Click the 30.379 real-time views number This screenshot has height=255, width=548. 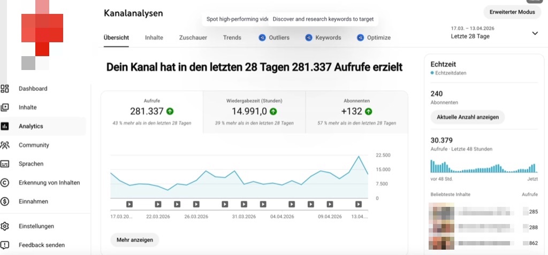click(442, 141)
